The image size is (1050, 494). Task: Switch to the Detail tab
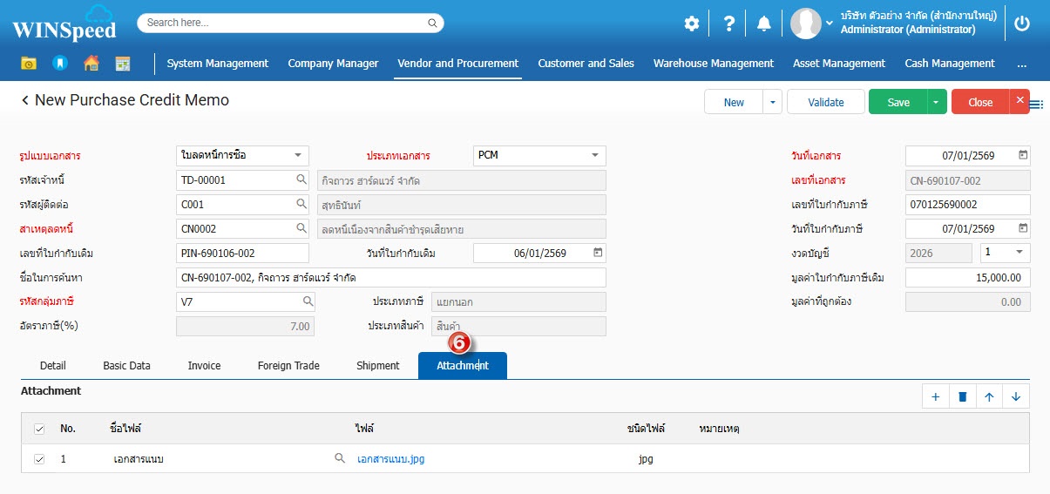pos(53,366)
